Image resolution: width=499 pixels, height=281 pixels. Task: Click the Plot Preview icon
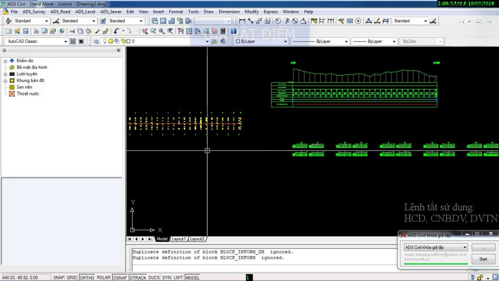[44, 31]
